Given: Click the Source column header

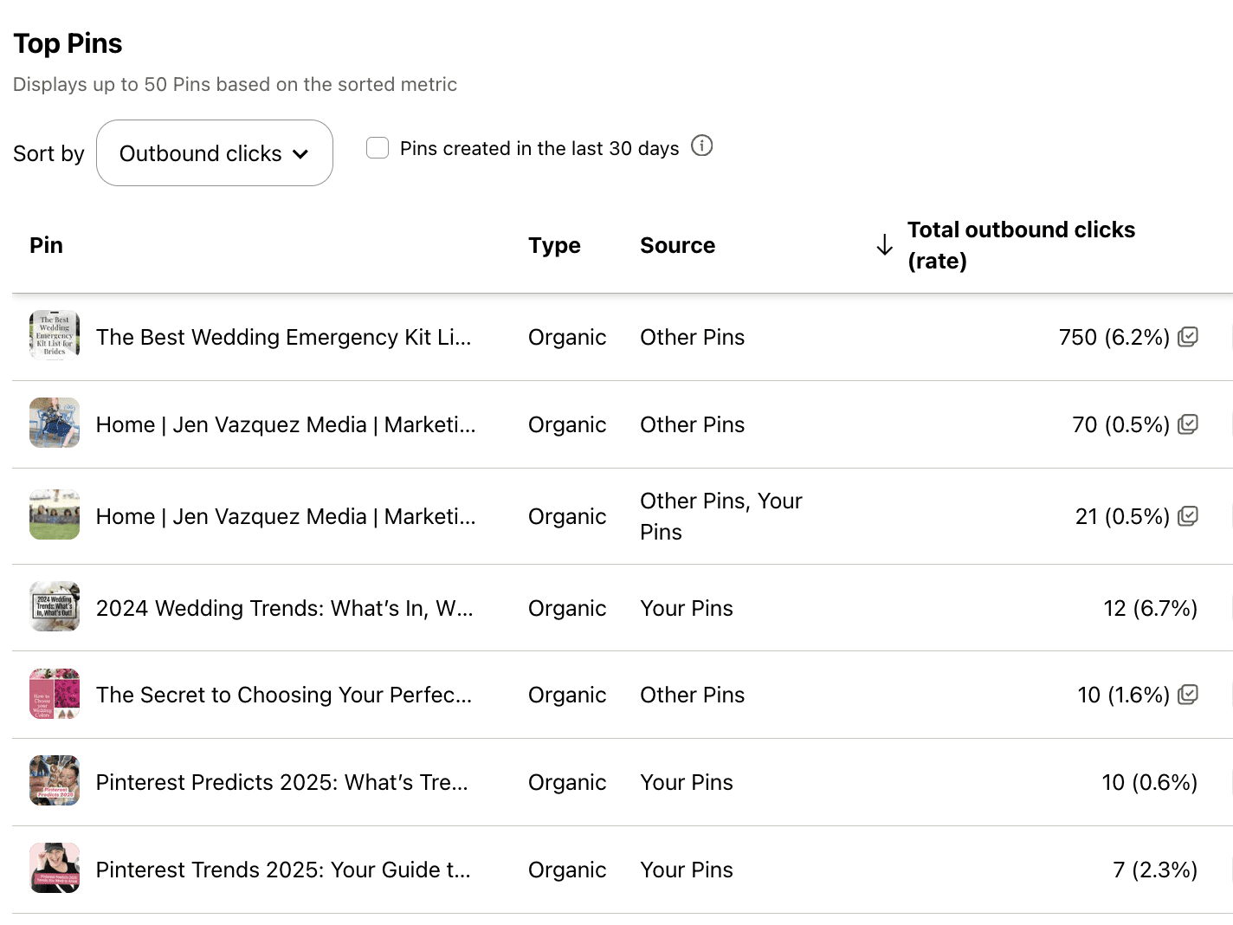Looking at the screenshot, I should (678, 245).
